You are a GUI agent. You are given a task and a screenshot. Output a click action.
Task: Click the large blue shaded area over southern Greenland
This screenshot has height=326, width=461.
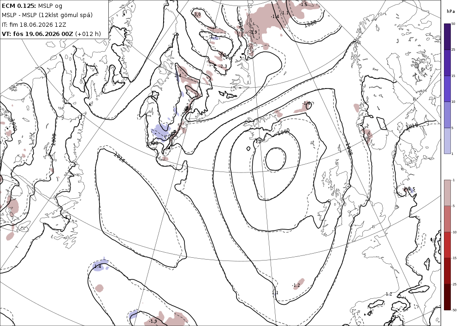point(160,130)
